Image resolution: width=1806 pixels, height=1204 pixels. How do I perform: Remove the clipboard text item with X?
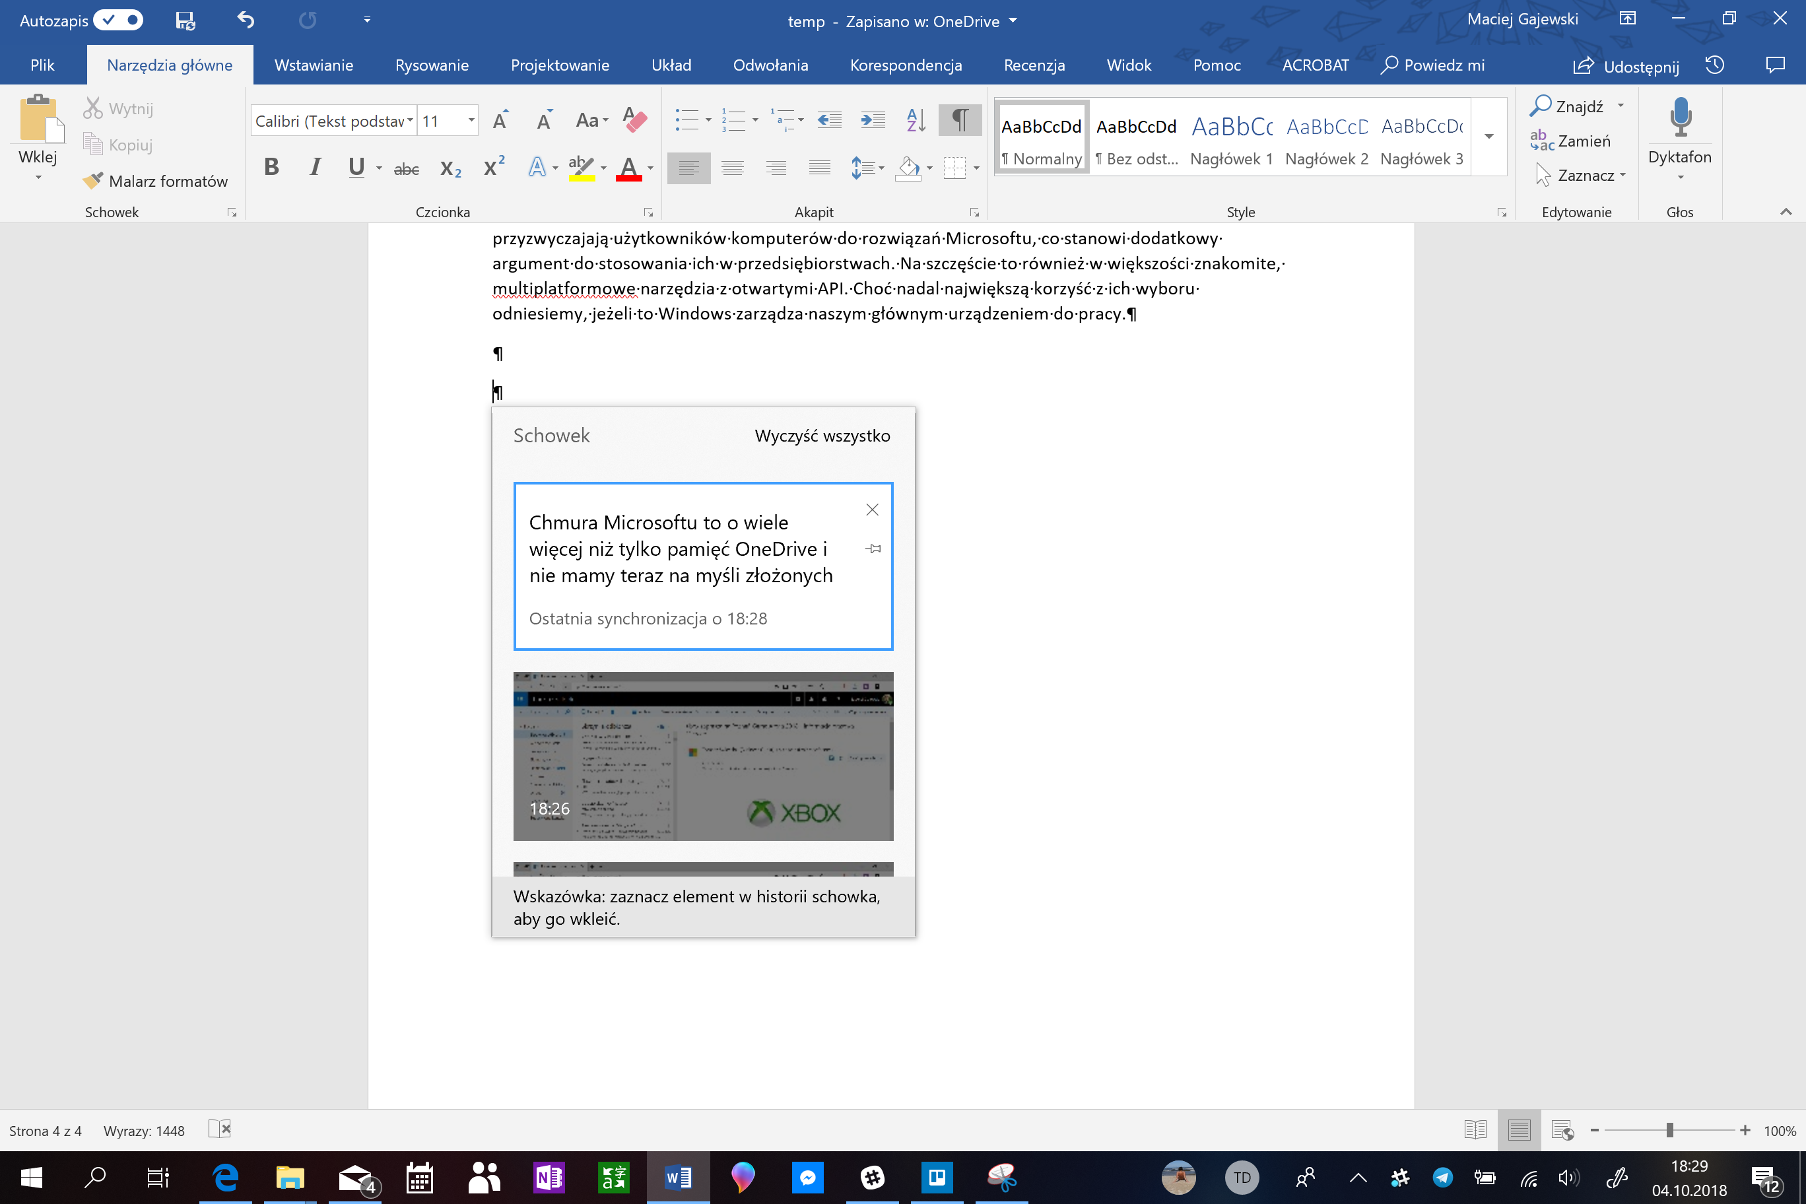(872, 510)
